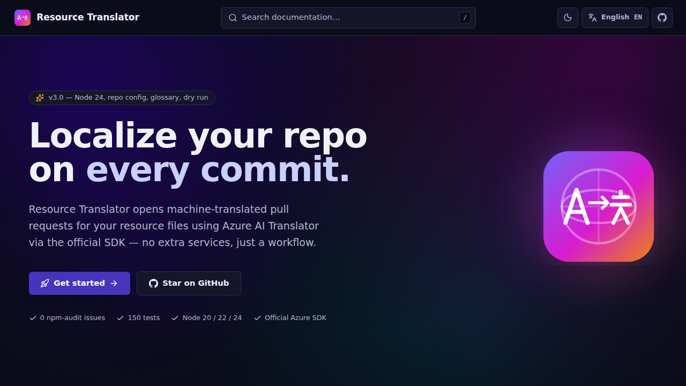Click the hero paragraph about Azure AI Translator
Screen dimensions: 686x386
(174, 226)
